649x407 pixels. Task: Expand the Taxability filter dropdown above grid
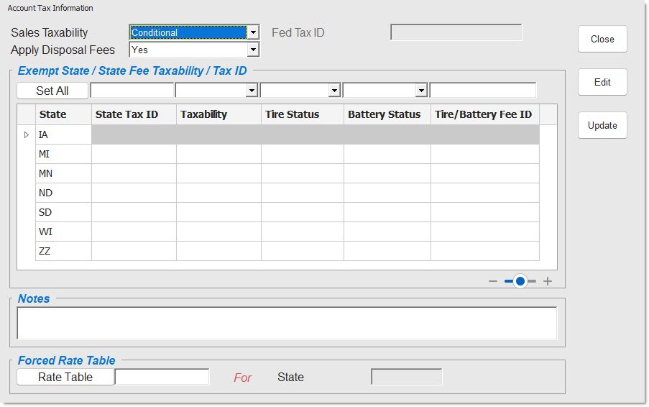[252, 91]
